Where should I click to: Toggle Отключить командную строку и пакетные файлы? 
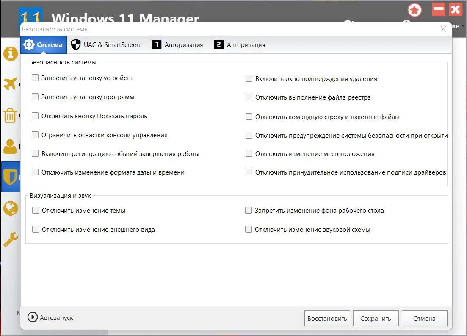pyautogui.click(x=249, y=117)
